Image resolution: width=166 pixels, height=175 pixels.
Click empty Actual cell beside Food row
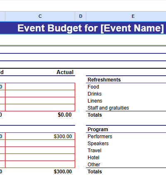click(x=40, y=86)
